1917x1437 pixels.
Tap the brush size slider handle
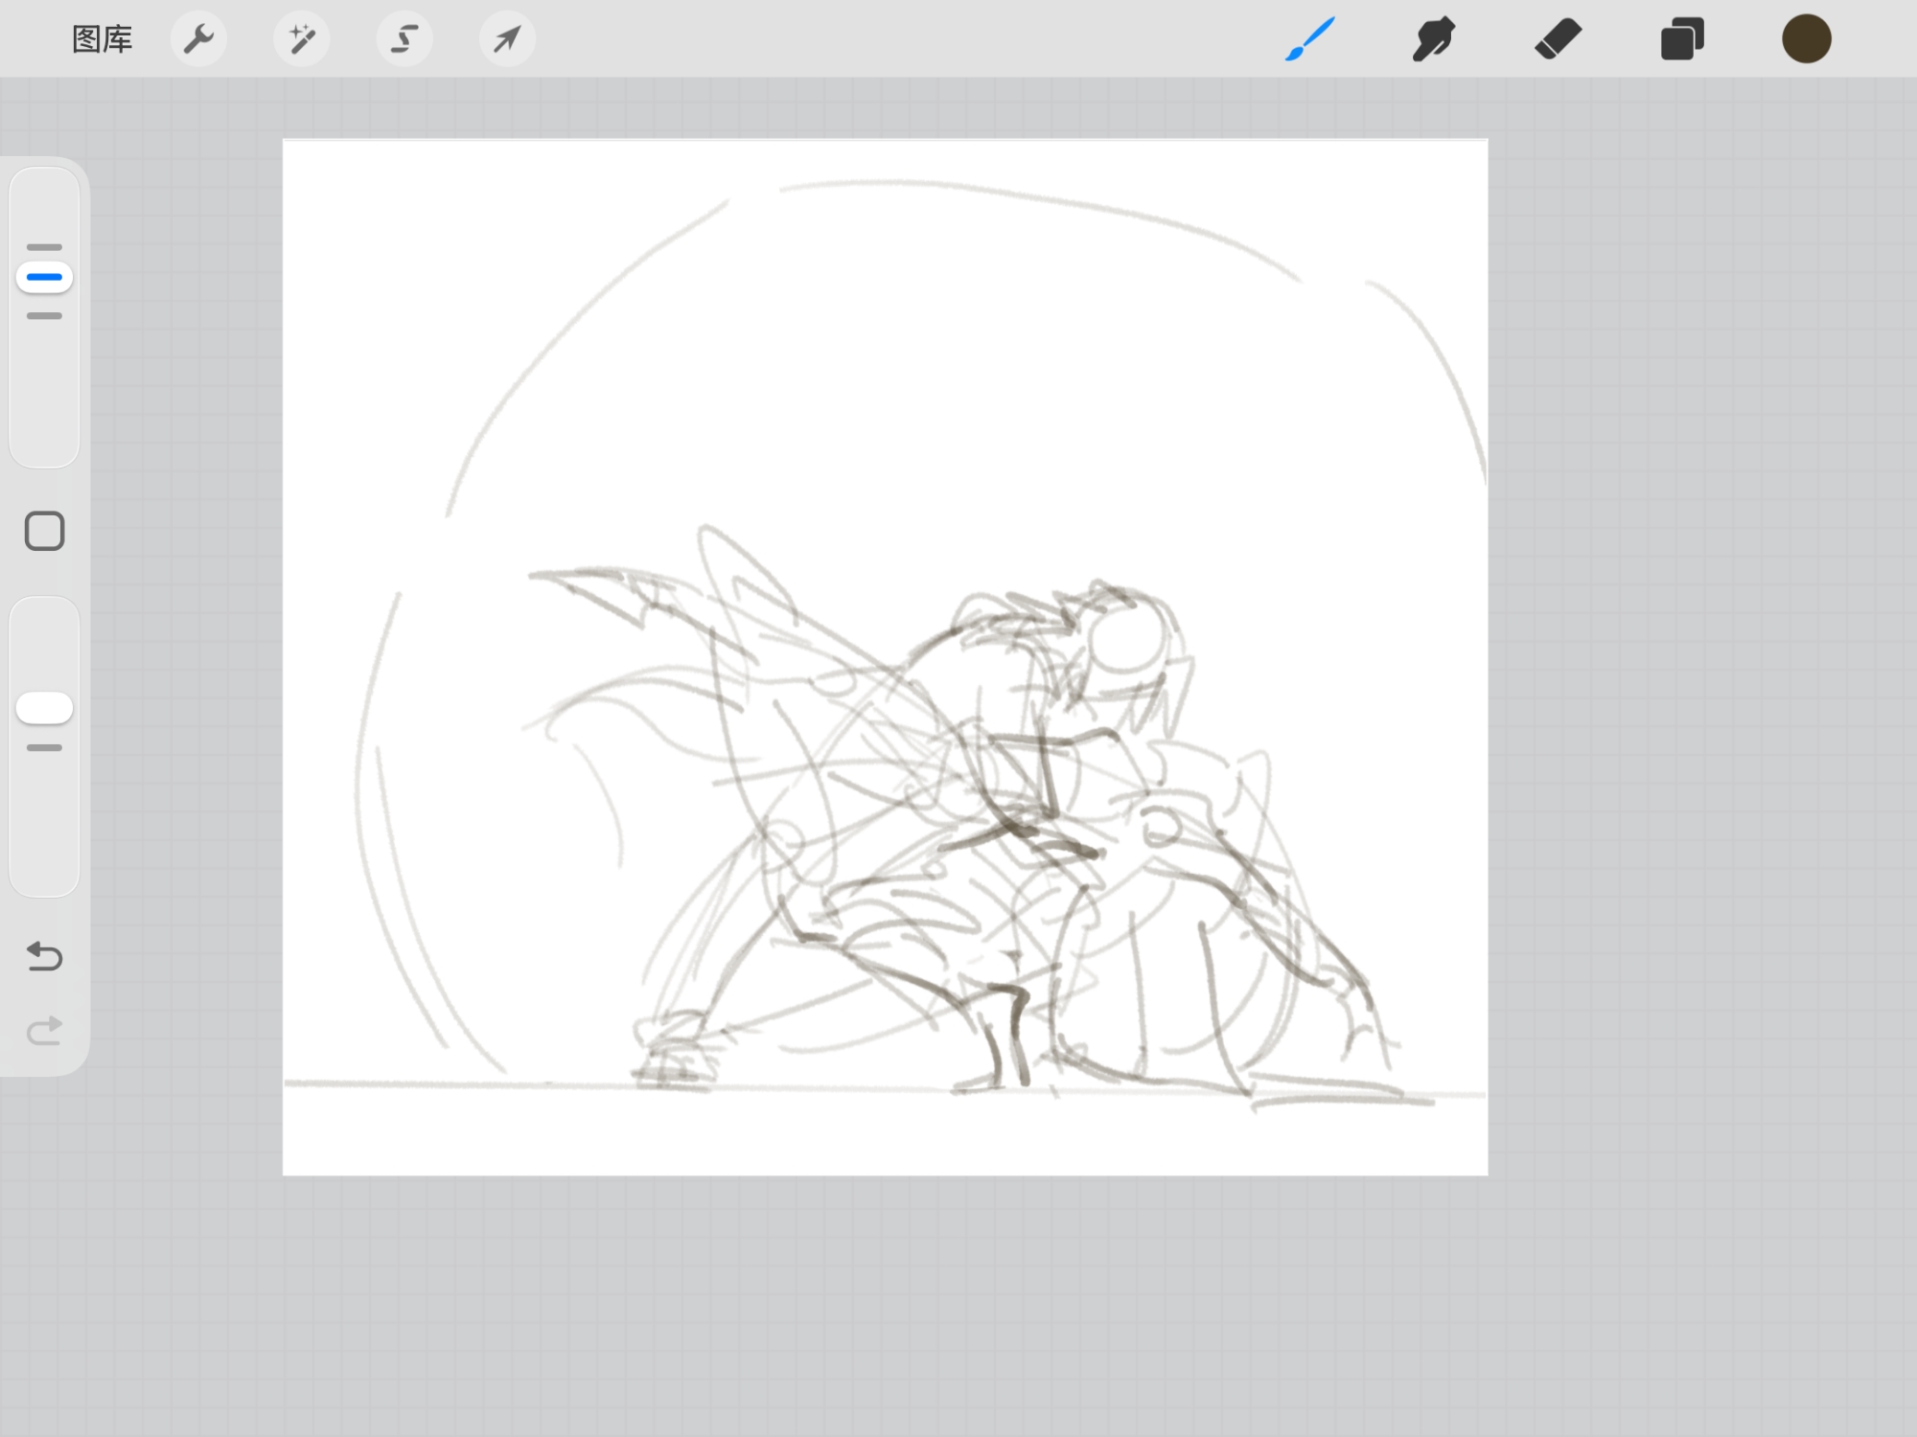44,278
